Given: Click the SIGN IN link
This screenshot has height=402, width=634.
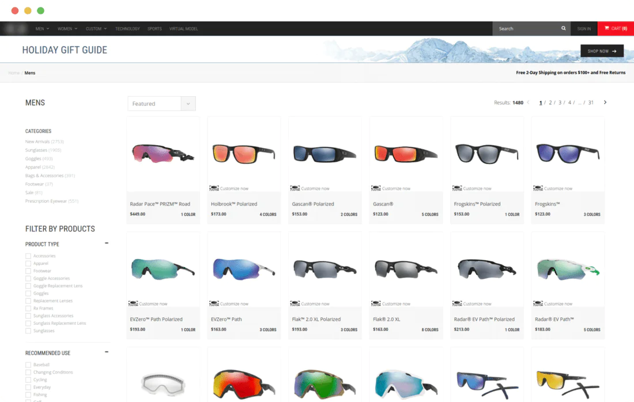Looking at the screenshot, I should coord(584,29).
